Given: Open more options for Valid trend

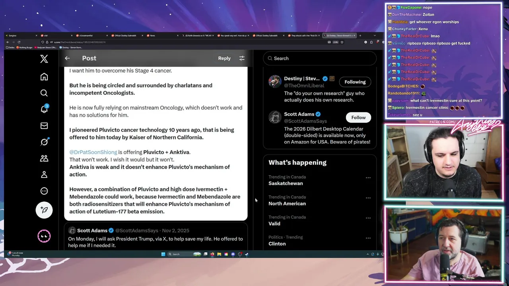Looking at the screenshot, I should [368, 218].
